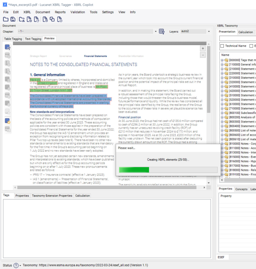
Task: Click the help question mark in status bar
Action: point(16,265)
